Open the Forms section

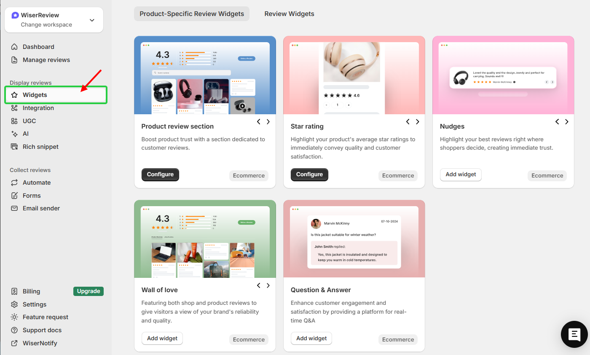point(31,195)
